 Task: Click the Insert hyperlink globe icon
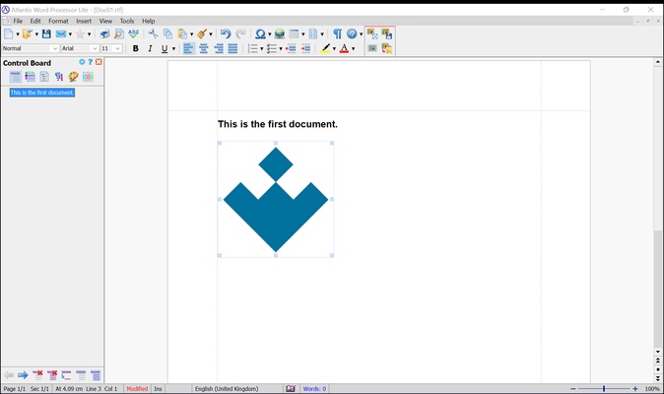point(280,33)
